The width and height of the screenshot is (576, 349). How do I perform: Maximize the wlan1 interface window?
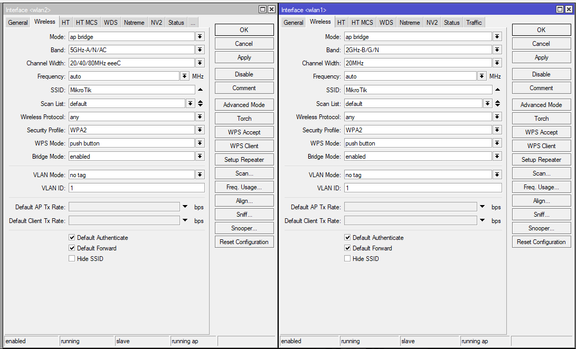560,9
